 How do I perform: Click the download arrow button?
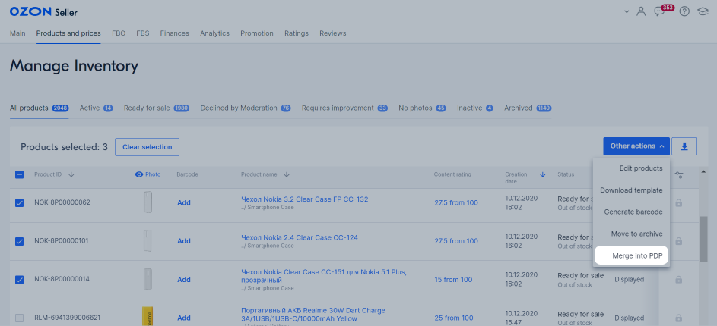(684, 146)
